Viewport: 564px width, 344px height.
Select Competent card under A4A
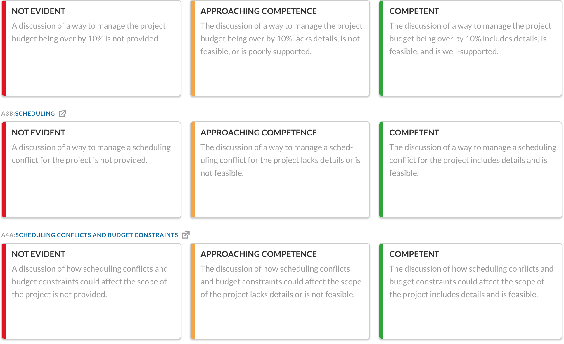[470, 291]
